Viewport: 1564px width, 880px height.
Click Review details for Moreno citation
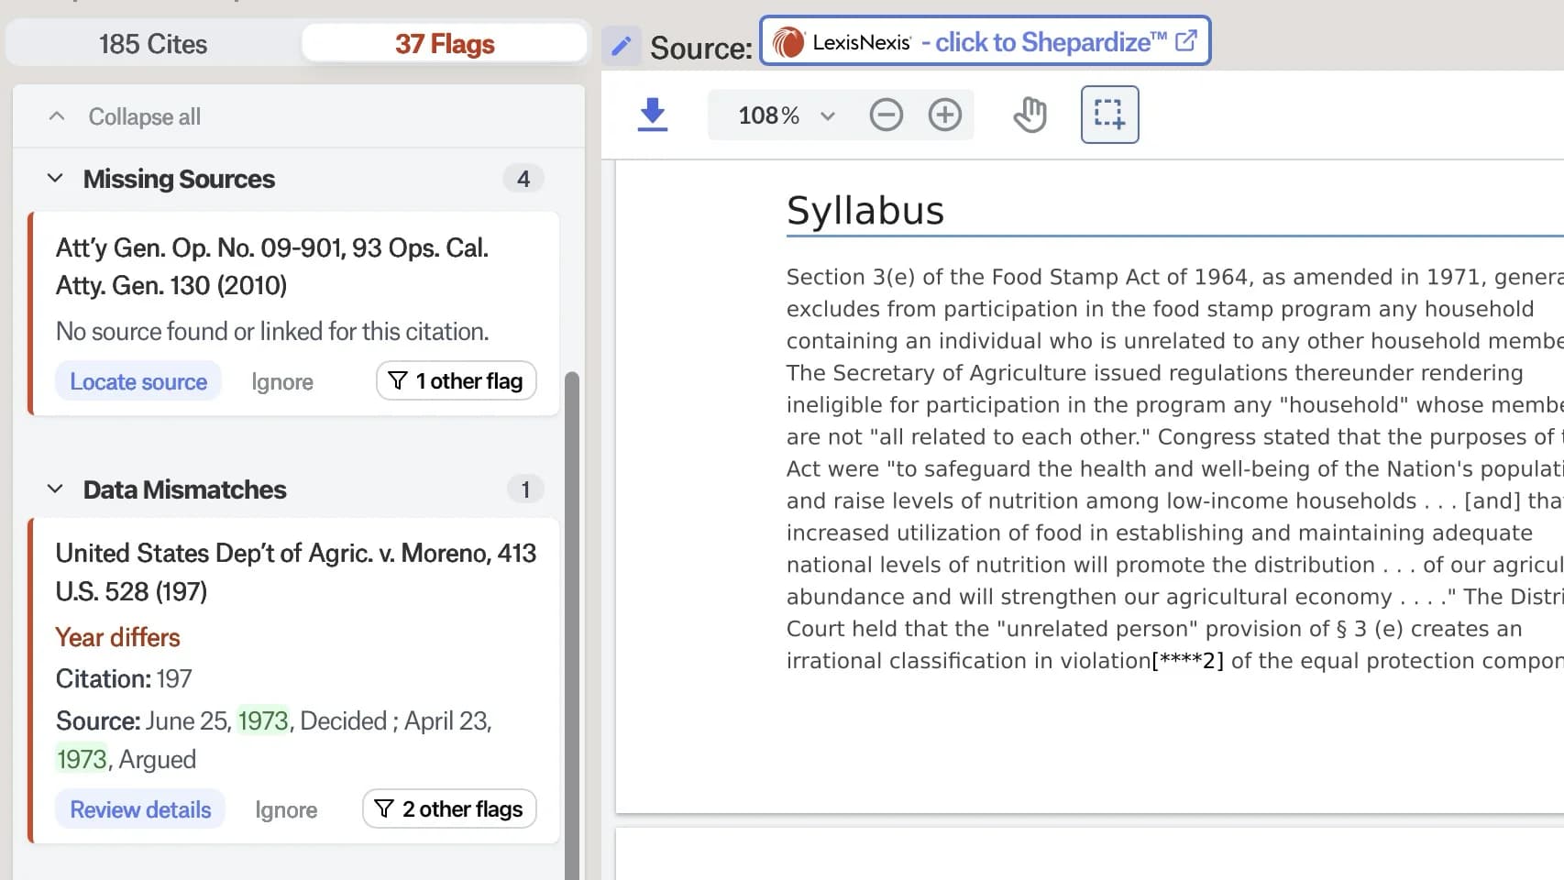[140, 809]
